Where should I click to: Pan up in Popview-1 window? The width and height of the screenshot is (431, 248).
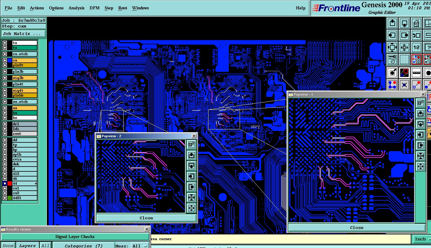click(x=420, y=113)
